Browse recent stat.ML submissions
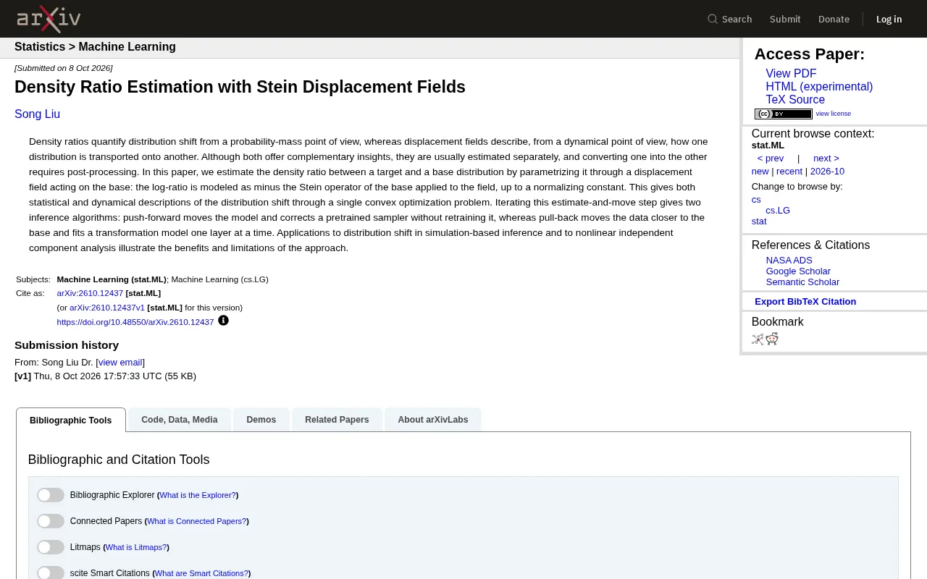Viewport: 927px width, 579px height. tap(789, 172)
